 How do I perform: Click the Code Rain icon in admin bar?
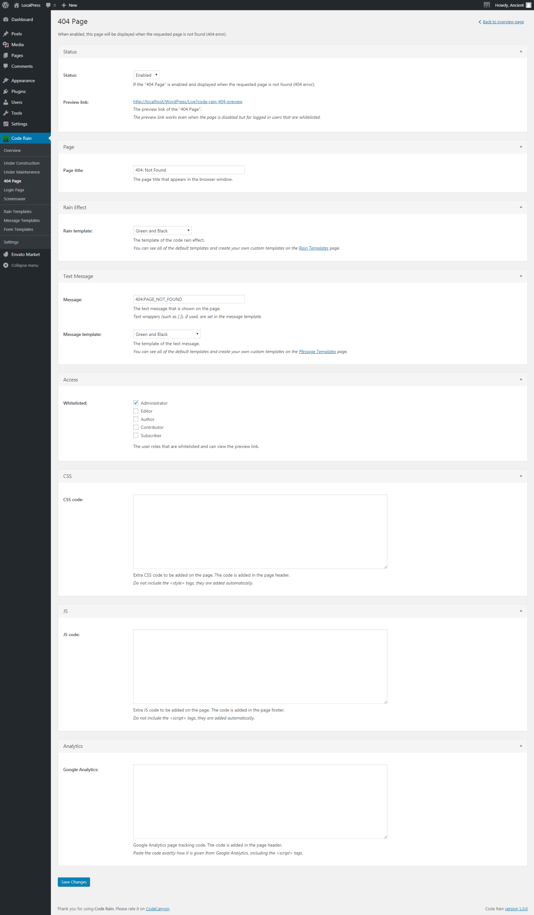click(x=487, y=5)
